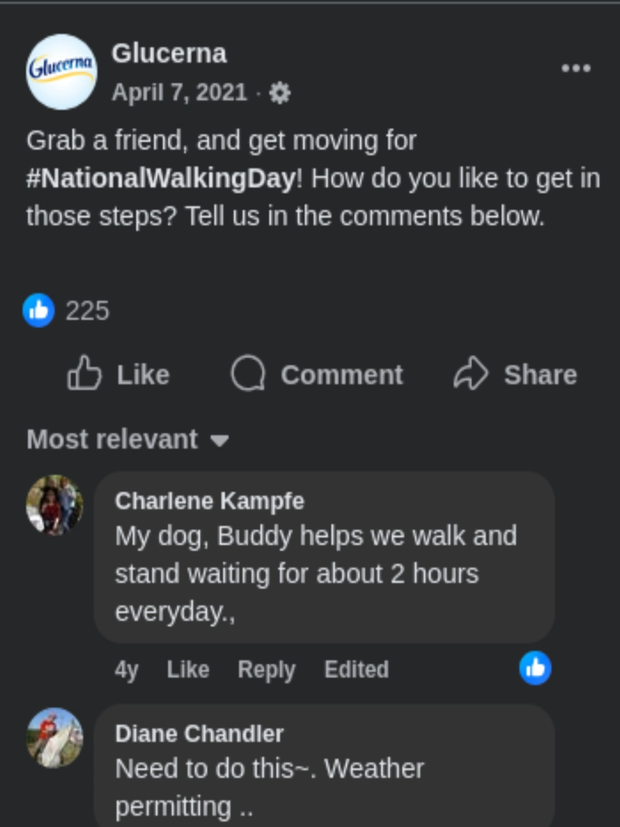Screen dimensions: 620x827
Task: Reply to Charlene Kampfe's comment
Action: (x=266, y=669)
